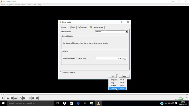Close the Open Media dialog
189x106 pixels.
128,22
